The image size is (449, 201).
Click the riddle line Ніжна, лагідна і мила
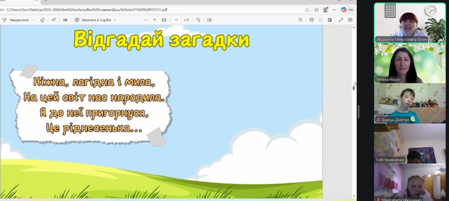click(94, 82)
